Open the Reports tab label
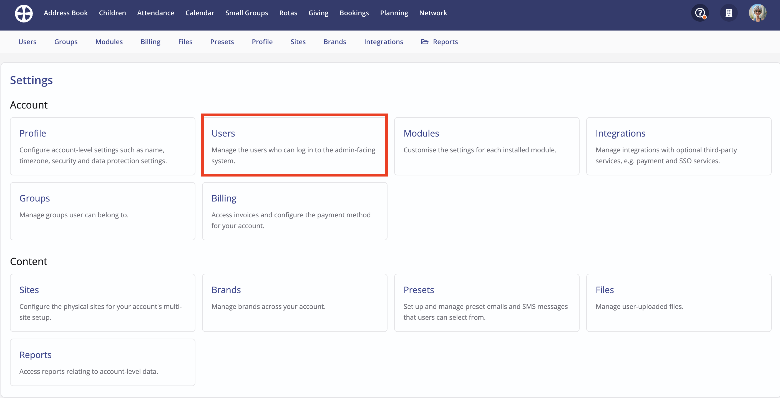780x398 pixels. (x=446, y=42)
